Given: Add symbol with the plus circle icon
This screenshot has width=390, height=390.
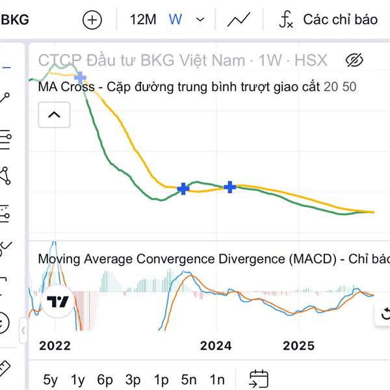Looking at the screenshot, I should coord(92,19).
